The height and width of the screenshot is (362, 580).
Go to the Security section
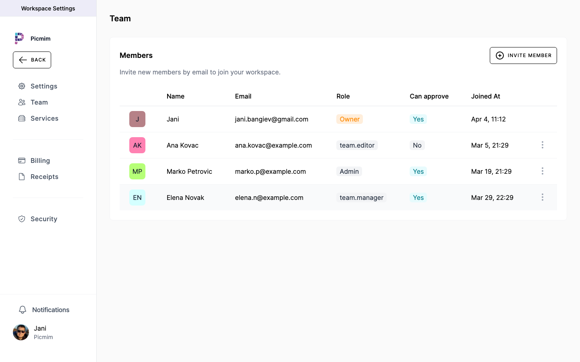coord(44,219)
